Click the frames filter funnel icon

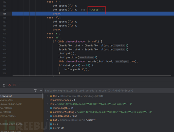coord(35,91)
